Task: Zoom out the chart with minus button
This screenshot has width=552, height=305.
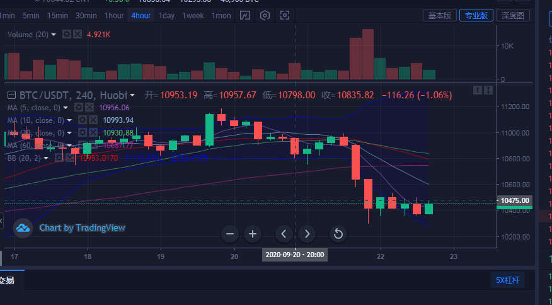Action: [230, 234]
